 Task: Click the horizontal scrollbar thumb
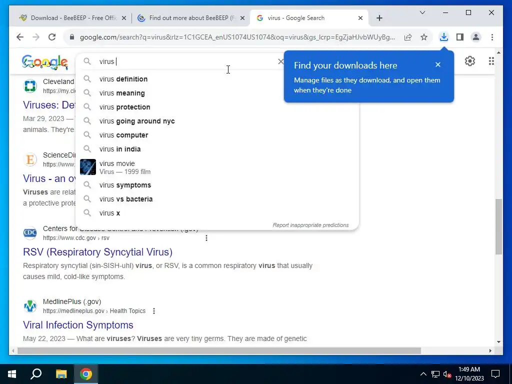pos(219,350)
